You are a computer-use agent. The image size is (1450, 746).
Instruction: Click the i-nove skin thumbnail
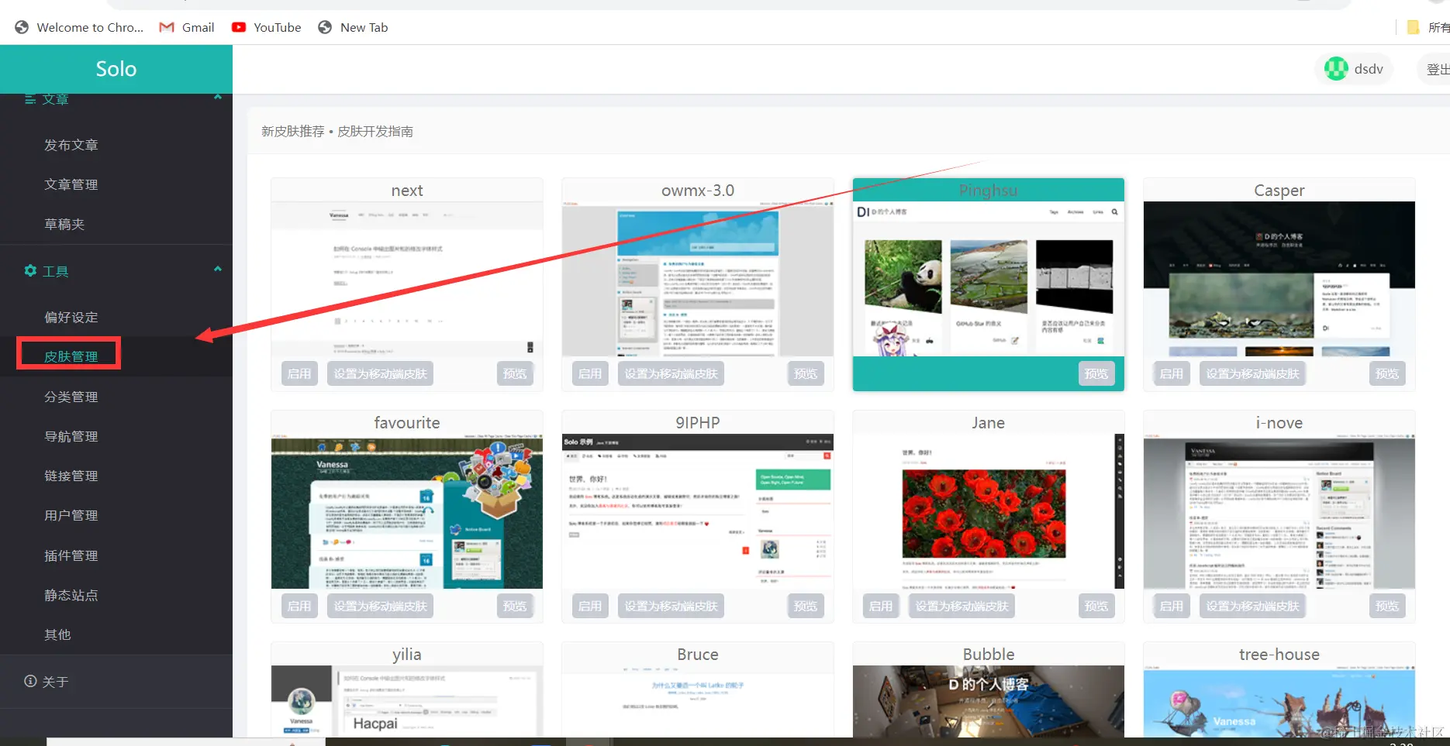tap(1279, 511)
